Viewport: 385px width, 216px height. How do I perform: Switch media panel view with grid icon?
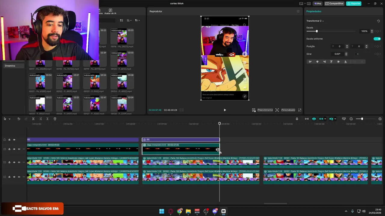122,20
